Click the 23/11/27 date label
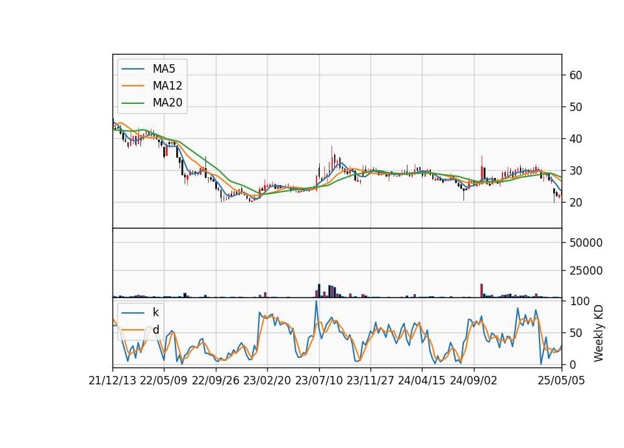The height and width of the screenshot is (448, 624). (x=370, y=381)
